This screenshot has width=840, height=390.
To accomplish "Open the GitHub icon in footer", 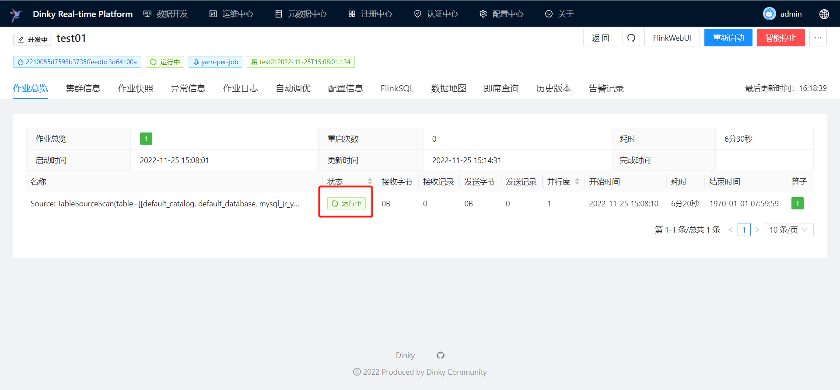I will [441, 355].
